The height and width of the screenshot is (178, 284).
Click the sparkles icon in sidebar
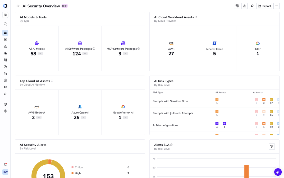pos(5,94)
